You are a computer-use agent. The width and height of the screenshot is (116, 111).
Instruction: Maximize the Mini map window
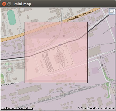[x=9, y=4]
